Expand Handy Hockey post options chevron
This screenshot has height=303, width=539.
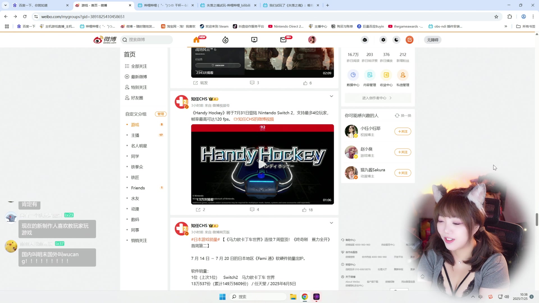tap(331, 96)
